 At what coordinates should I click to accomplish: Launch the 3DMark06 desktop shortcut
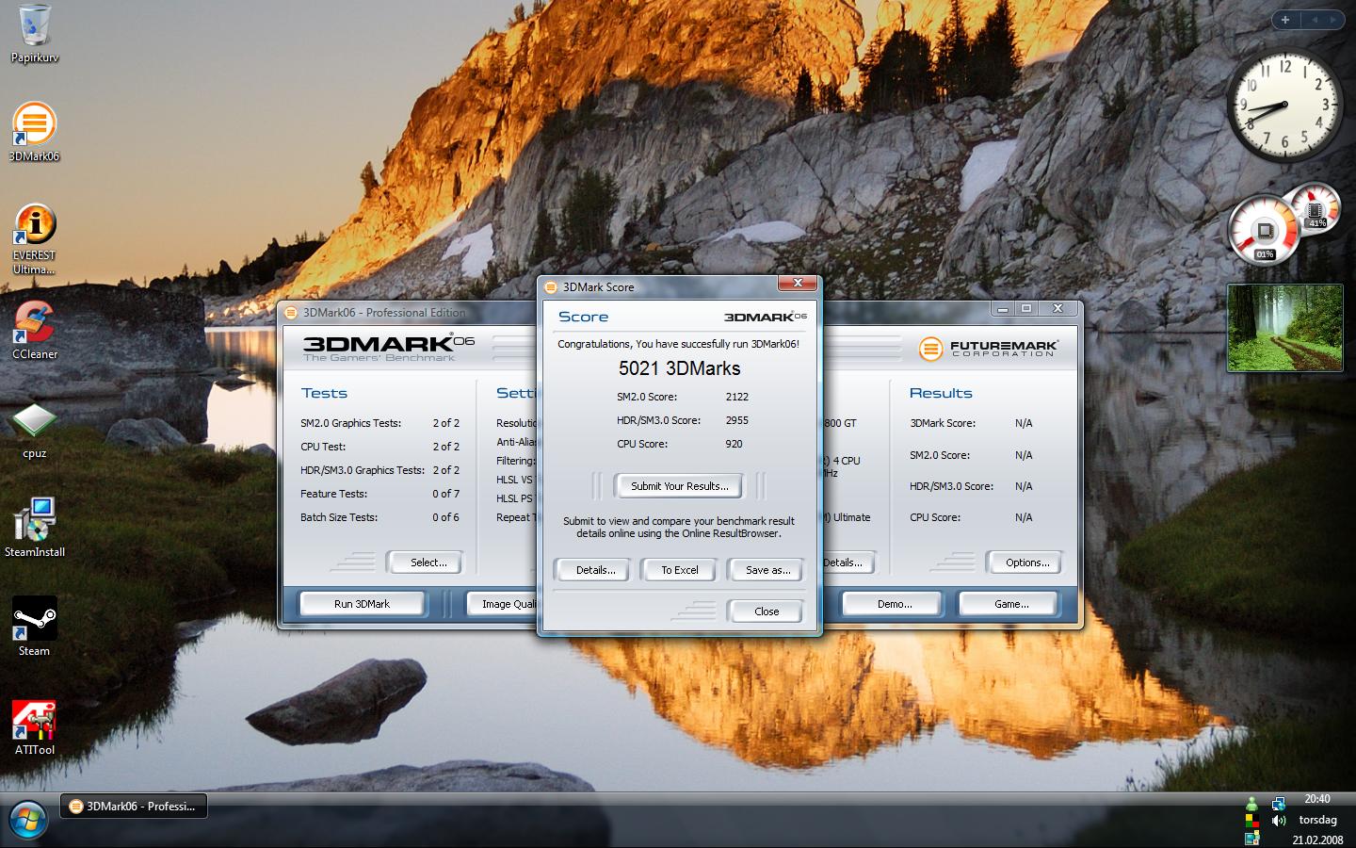(x=34, y=132)
